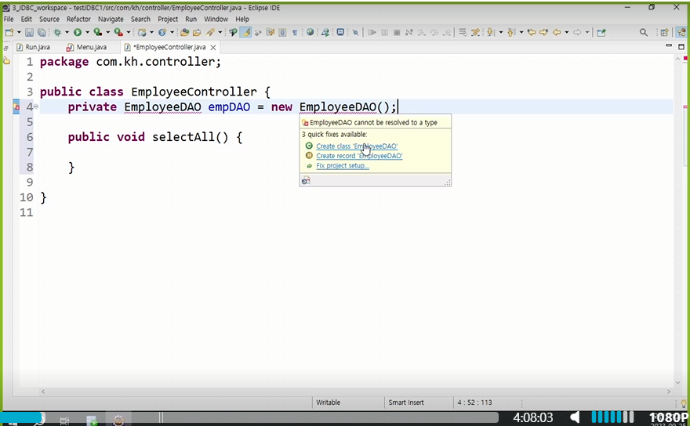Viewport: 690px width, 426px height.
Task: Expand the Next Annotation dropdown arrow
Action: coord(501,32)
